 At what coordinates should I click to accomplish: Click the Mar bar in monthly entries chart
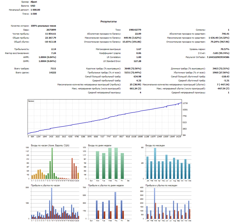coord(155,163)
